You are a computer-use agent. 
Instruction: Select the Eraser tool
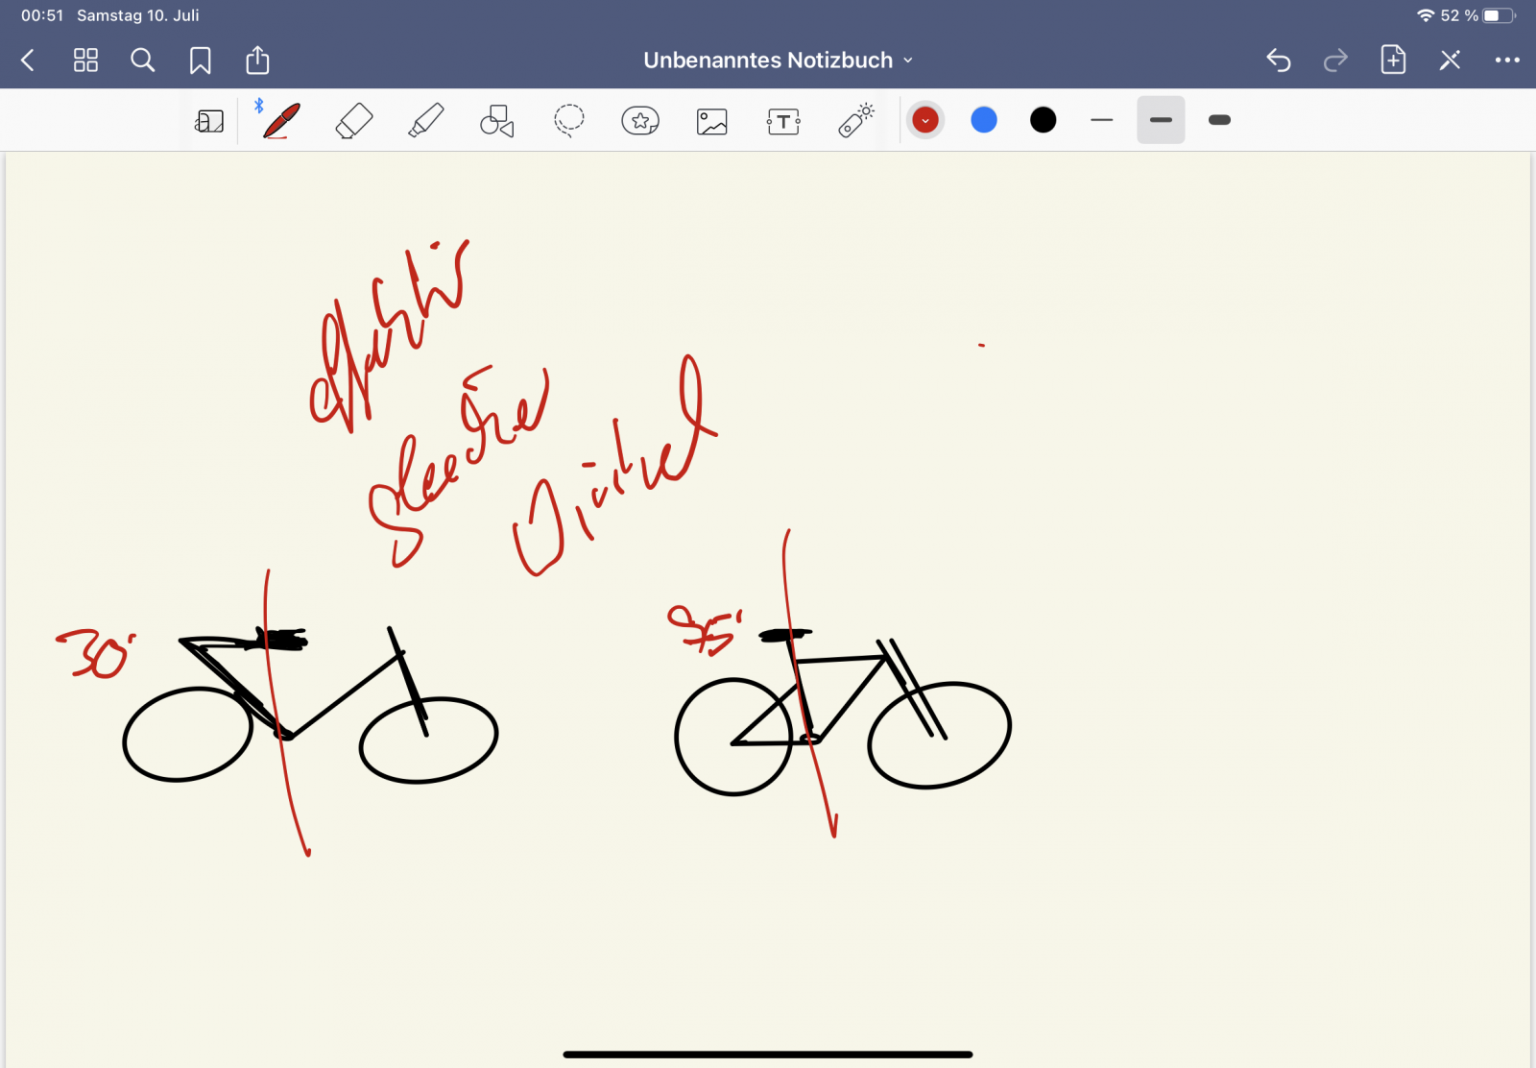click(353, 121)
